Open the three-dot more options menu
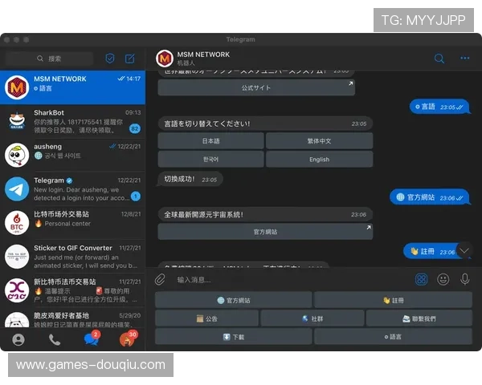 [x=465, y=58]
